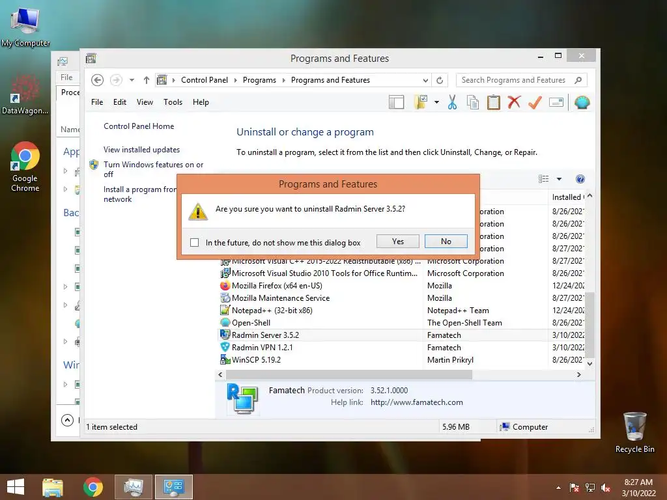Open the Windows Start button
Image resolution: width=667 pixels, height=500 pixels.
(16, 487)
